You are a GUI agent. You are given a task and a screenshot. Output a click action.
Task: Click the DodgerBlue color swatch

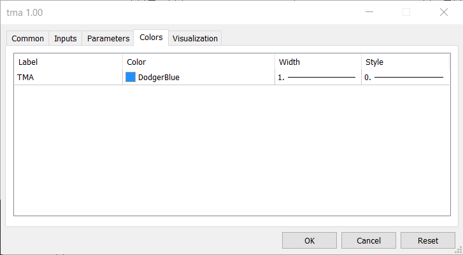[131, 77]
